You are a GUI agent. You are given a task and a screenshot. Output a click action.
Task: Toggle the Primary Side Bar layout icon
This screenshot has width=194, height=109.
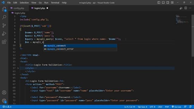coord(159,3)
